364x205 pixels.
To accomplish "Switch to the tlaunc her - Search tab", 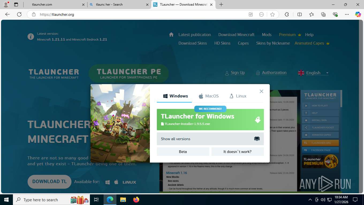I will click(x=119, y=5).
